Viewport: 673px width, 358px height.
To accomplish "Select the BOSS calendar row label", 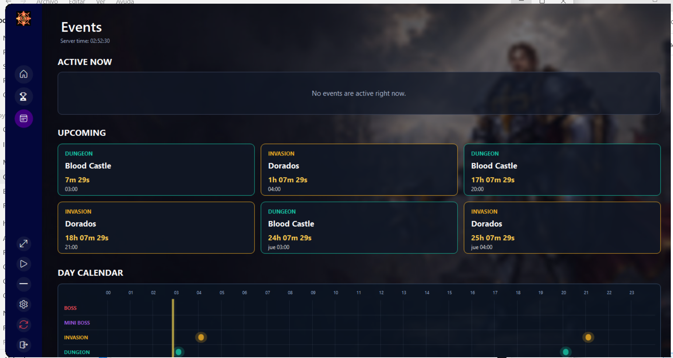I will pos(70,308).
